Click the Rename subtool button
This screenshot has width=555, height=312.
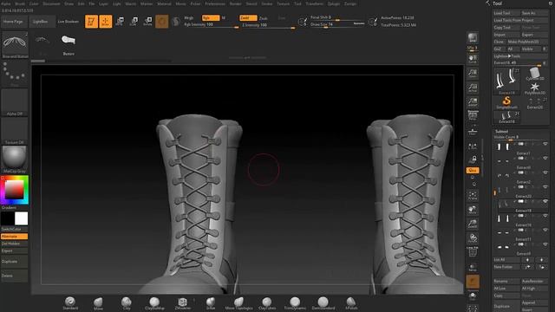click(506, 281)
